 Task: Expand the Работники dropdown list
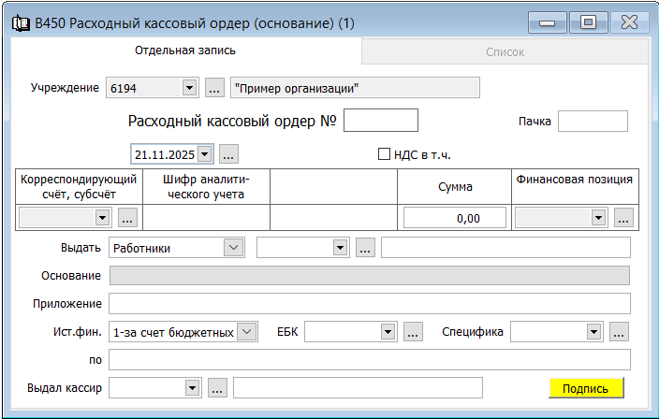click(232, 248)
